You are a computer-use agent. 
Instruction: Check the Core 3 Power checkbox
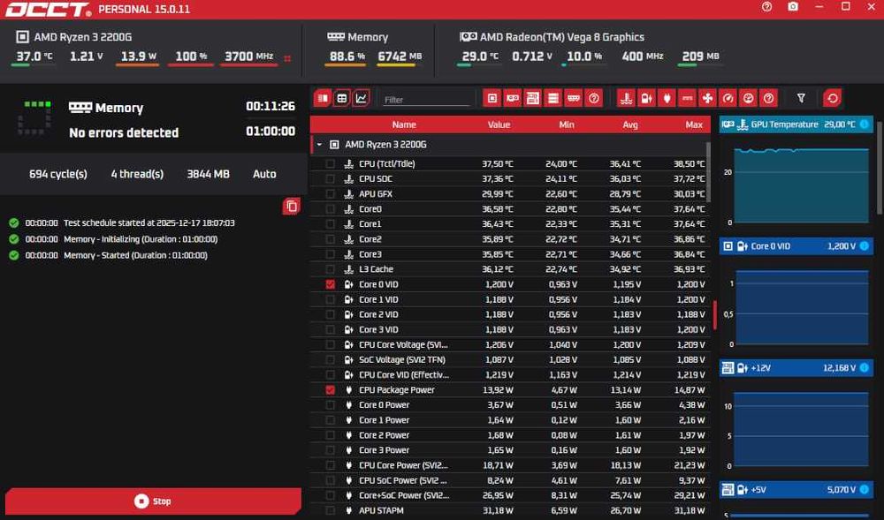click(x=331, y=450)
